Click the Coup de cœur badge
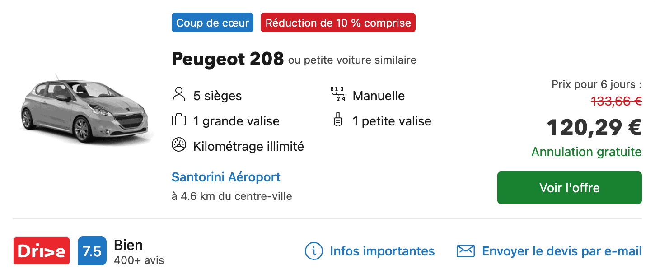 212,22
